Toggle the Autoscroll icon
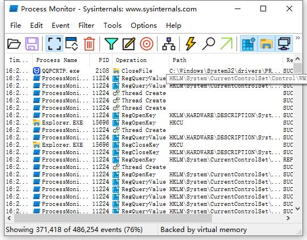This screenshot has height=240, width=307. click(x=72, y=44)
